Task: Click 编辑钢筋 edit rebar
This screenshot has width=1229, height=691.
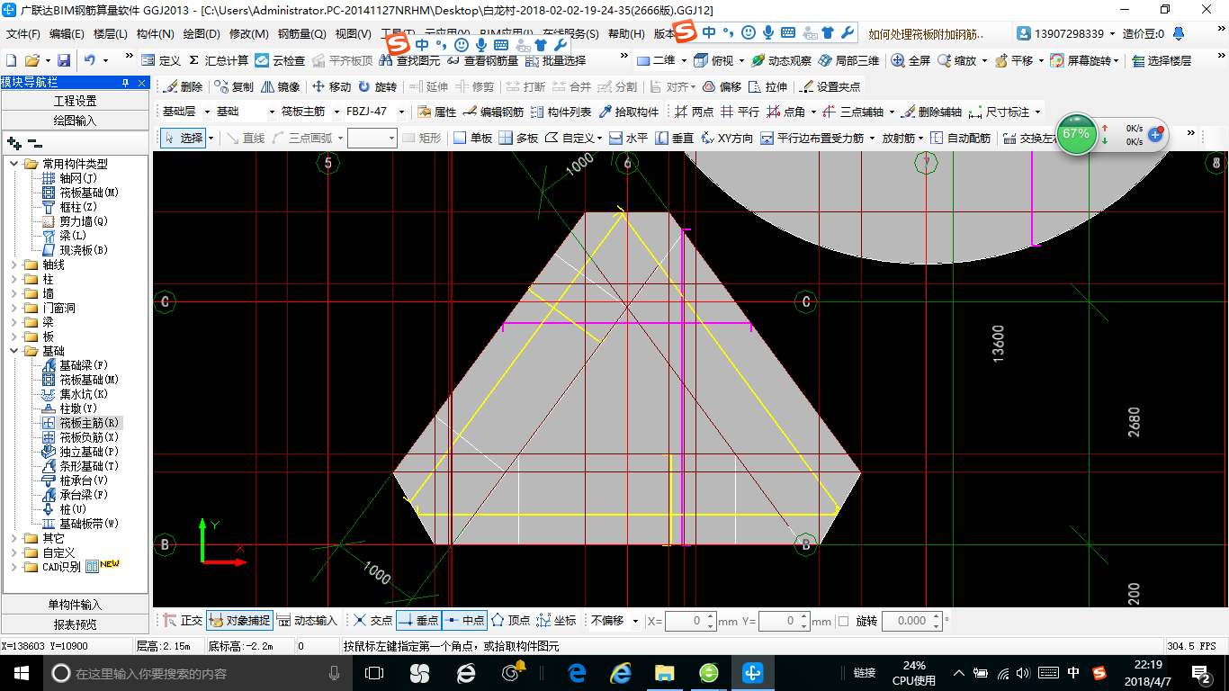Action: click(493, 112)
